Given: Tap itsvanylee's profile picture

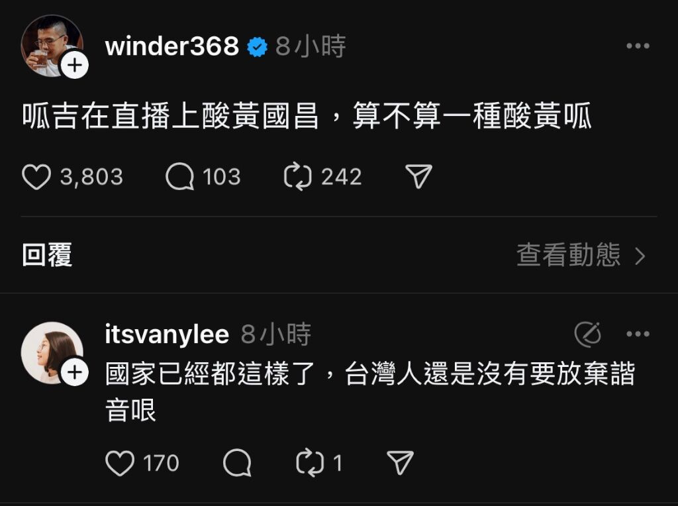Looking at the screenshot, I should (52, 353).
